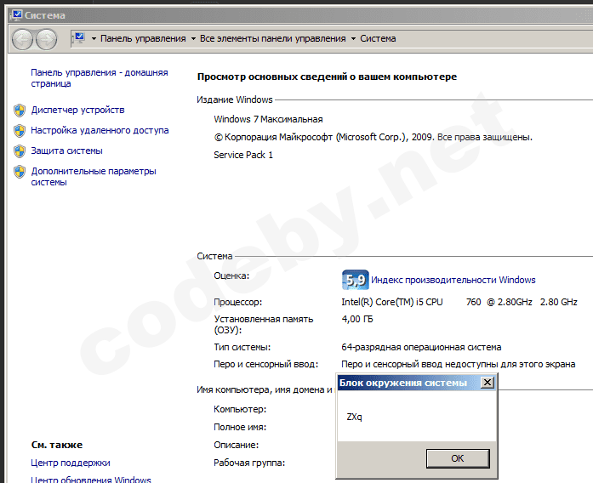Open Центр поддержки link
593x483 pixels.
[x=71, y=463]
